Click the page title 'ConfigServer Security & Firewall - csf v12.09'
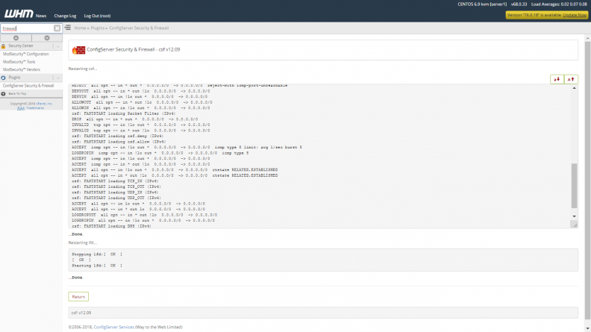 point(134,49)
